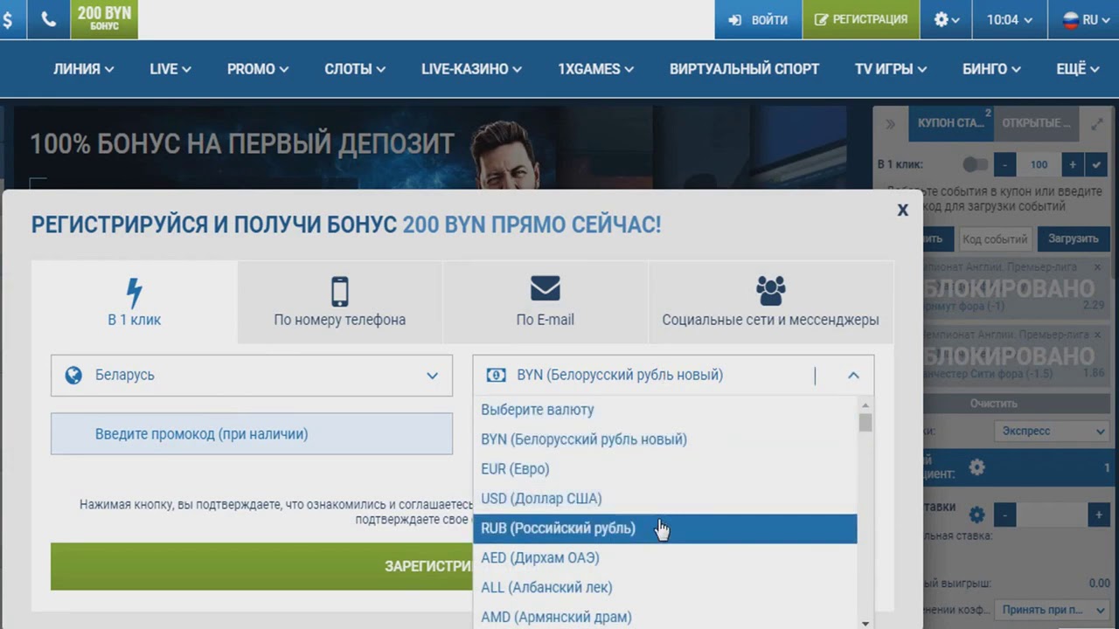Increase one-click bet amount with plus
Screen dimensions: 1119x629
click(x=1073, y=164)
